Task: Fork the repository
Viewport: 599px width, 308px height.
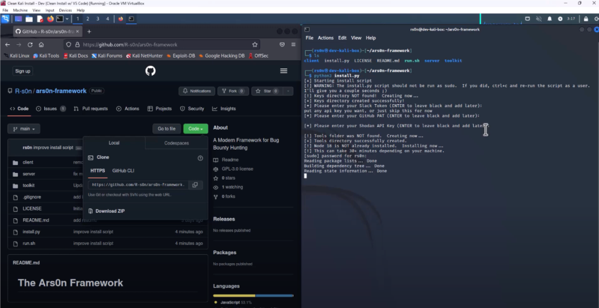Action: tap(233, 91)
